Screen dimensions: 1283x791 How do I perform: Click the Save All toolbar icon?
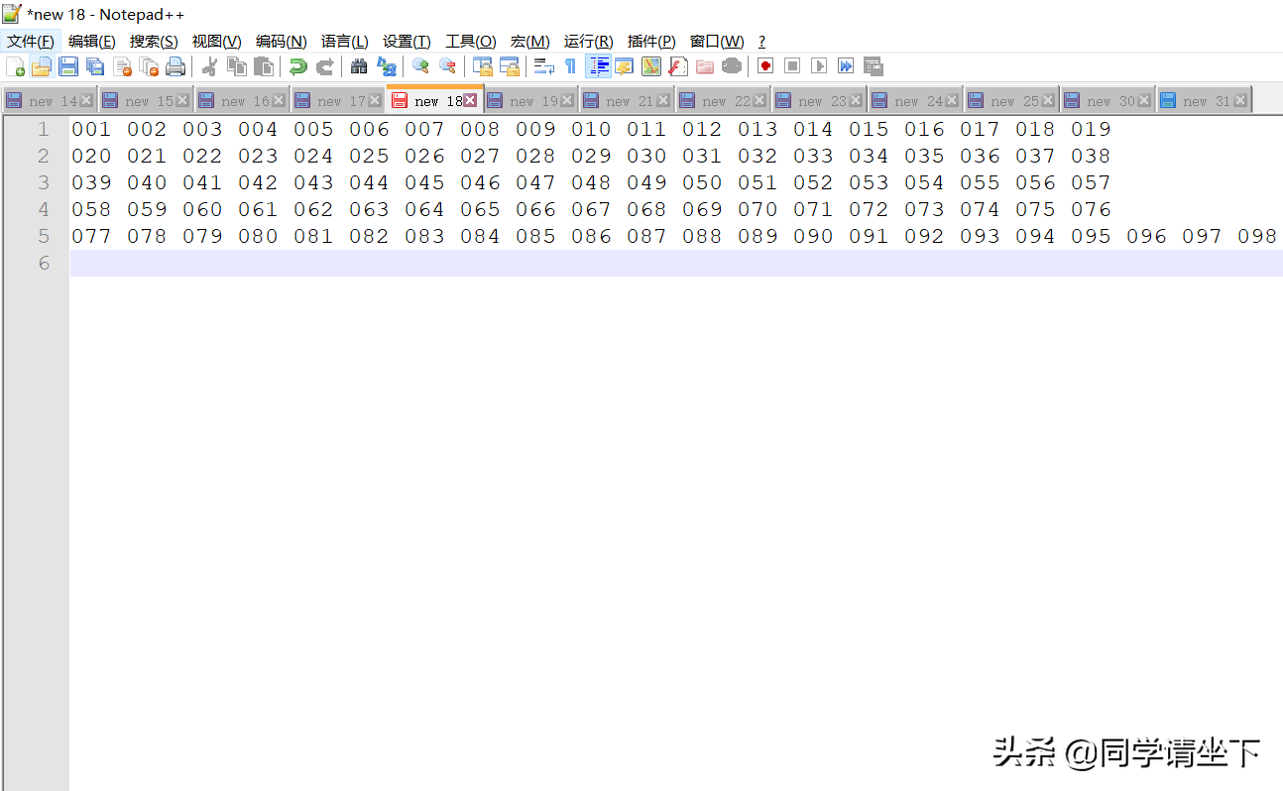pyautogui.click(x=95, y=66)
